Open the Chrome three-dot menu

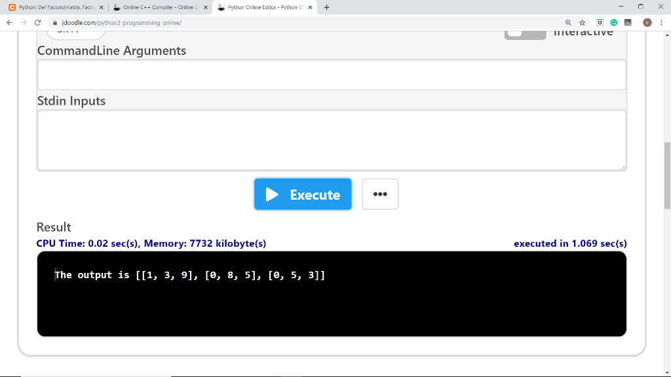[661, 23]
